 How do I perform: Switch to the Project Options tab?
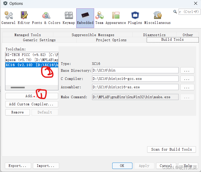(111, 40)
